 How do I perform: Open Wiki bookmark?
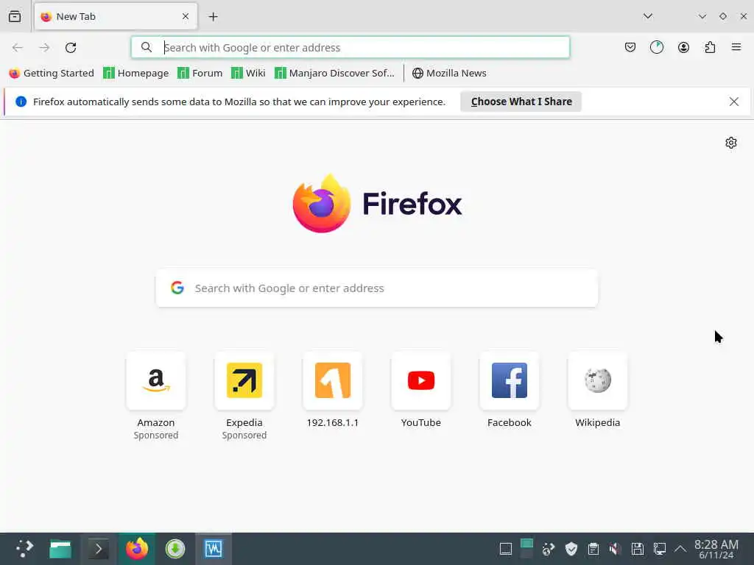[x=248, y=73]
